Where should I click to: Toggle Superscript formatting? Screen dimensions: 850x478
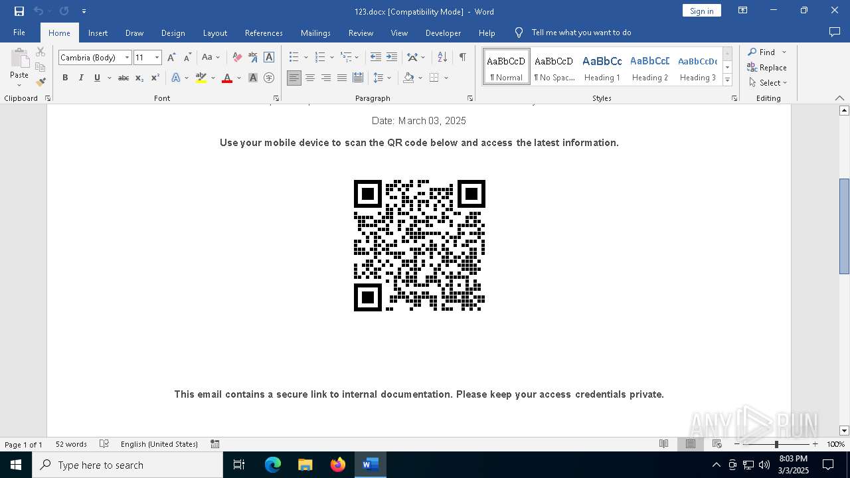point(155,78)
